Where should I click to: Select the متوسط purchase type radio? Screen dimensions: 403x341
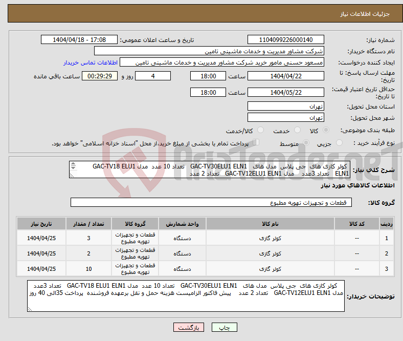point(306,142)
